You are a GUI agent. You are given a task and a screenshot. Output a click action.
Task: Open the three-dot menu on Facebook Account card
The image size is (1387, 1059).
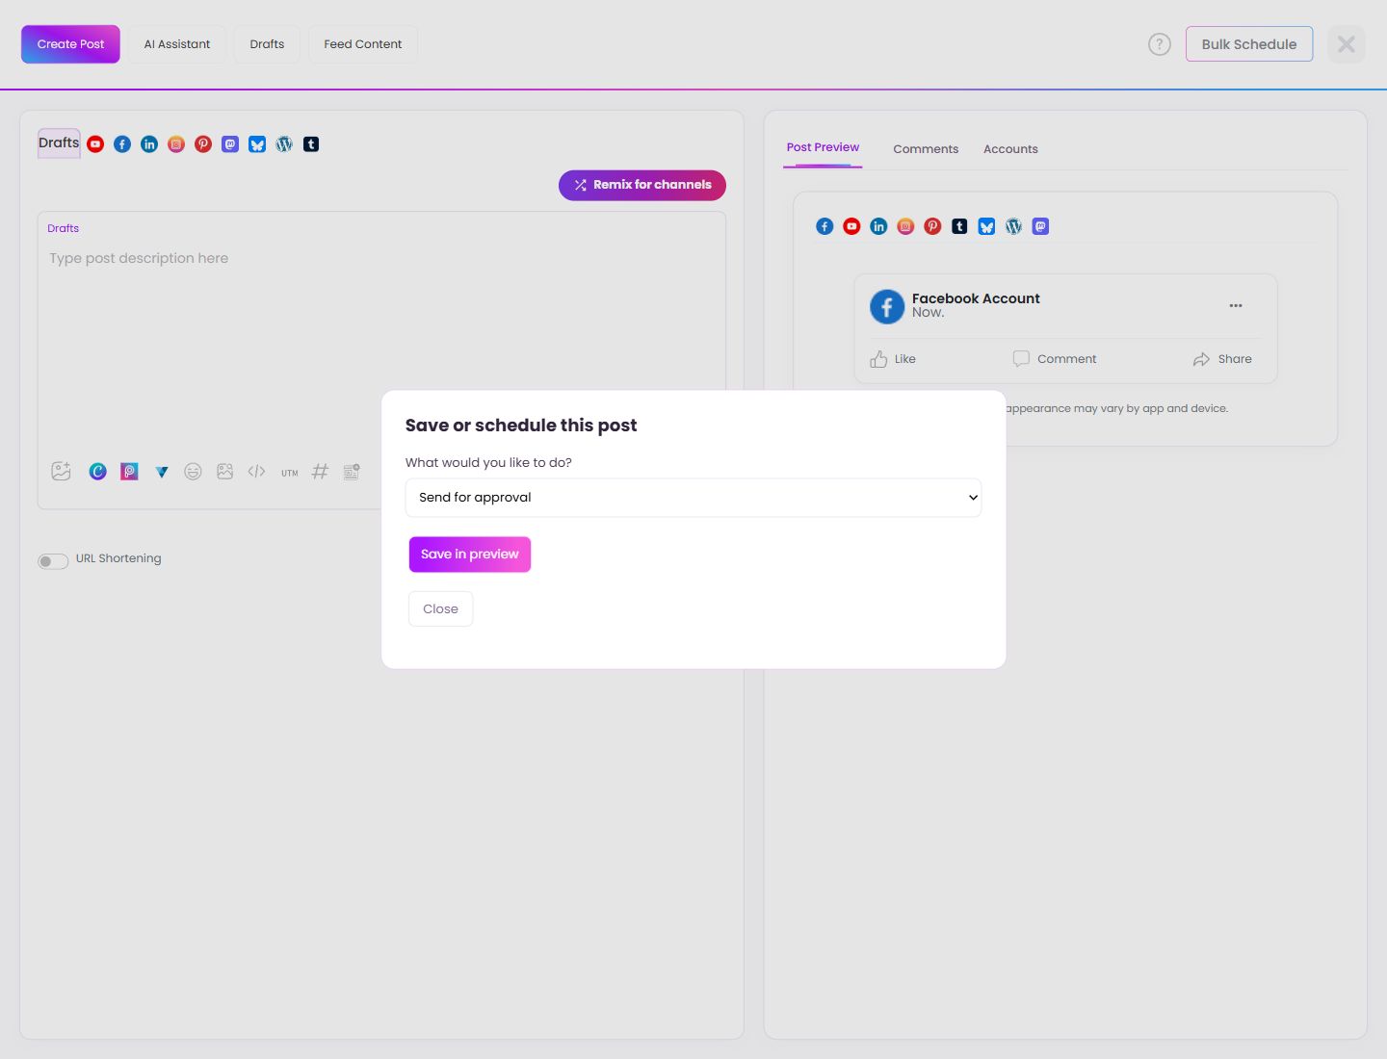click(1236, 305)
